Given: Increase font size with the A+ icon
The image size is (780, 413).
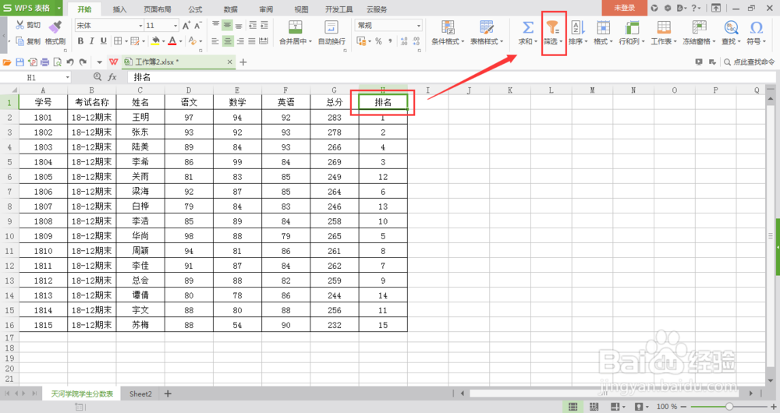Looking at the screenshot, I should click(186, 26).
